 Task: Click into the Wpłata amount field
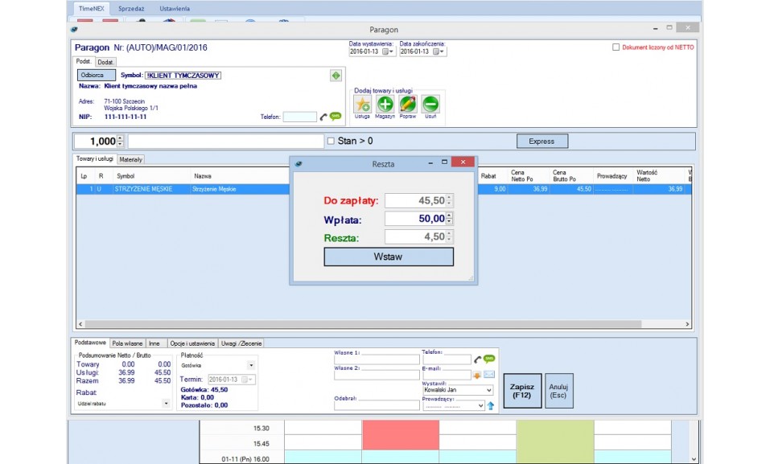(414, 219)
